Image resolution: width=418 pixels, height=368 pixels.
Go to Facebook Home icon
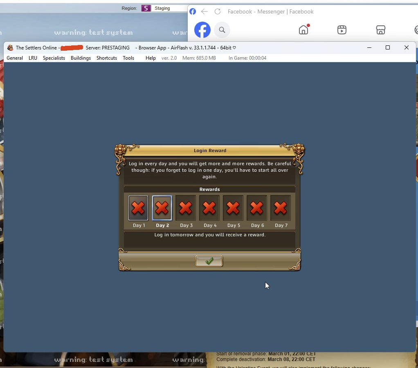pos(303,29)
